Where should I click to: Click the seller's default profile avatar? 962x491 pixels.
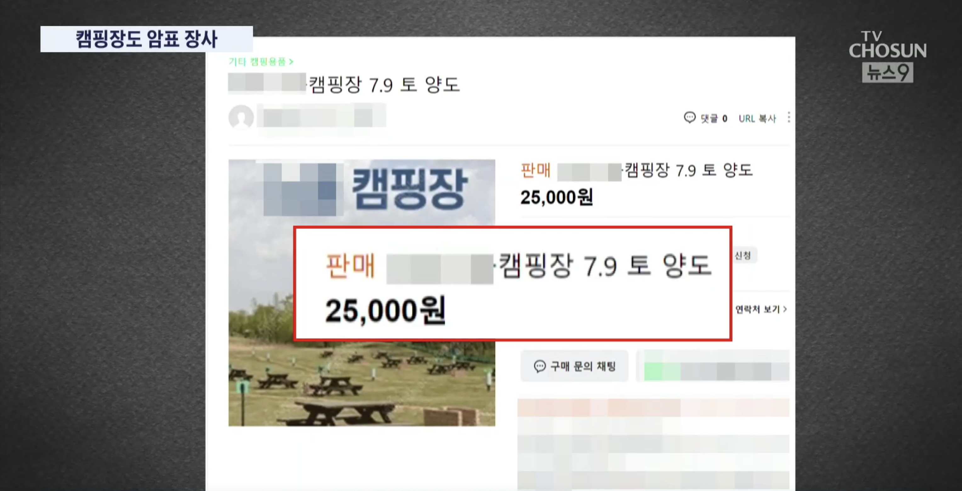(241, 118)
